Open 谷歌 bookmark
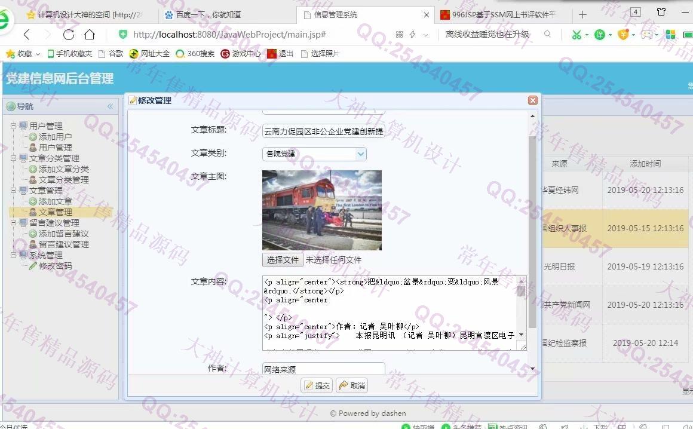 tap(111, 53)
